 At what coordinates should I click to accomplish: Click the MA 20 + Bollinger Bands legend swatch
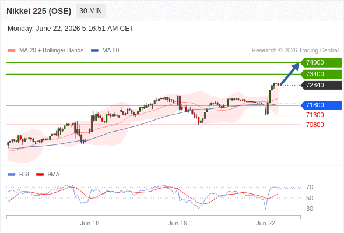pyautogui.click(x=12, y=51)
